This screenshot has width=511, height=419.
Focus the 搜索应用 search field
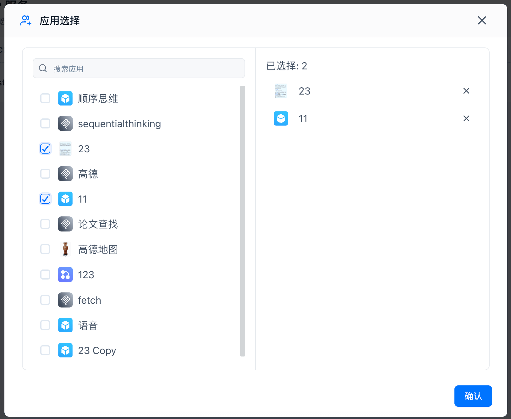145,68
